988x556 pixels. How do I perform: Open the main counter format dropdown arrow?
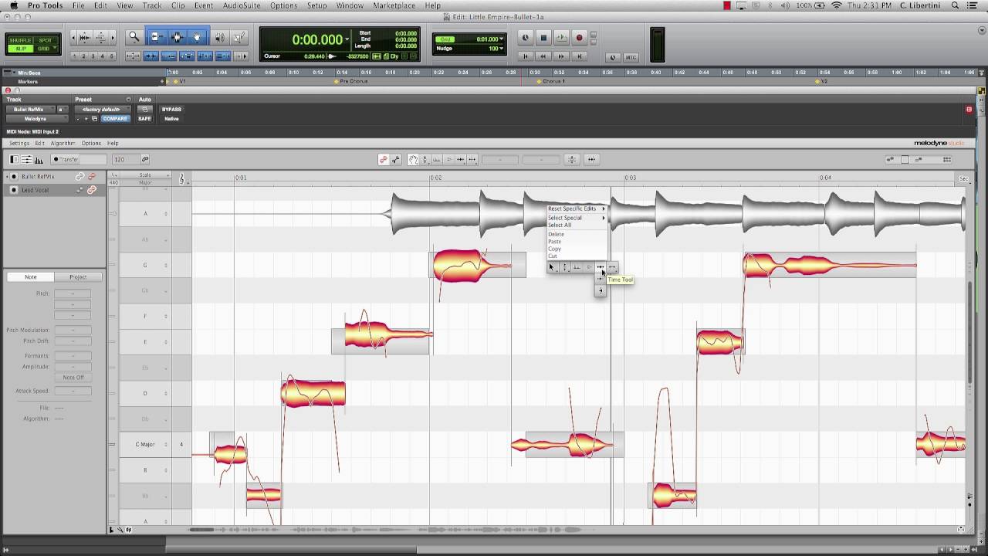pyautogui.click(x=347, y=39)
